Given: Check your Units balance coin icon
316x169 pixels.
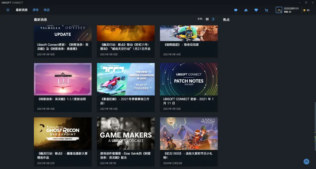Looking at the screenshot, I should [304, 10].
